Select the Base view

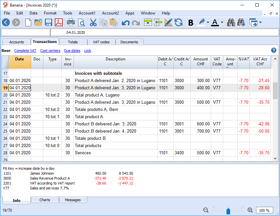pos(6,51)
